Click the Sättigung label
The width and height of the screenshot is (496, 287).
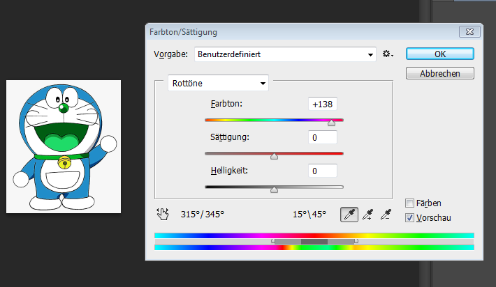coord(230,137)
